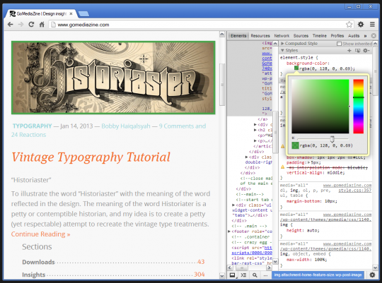Screen dimensions: 382x283
Task: Open the Vintage Typography Tutorial article title
Action: point(91,157)
